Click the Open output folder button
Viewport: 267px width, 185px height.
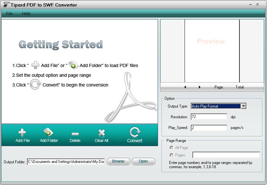pyautogui.click(x=143, y=161)
